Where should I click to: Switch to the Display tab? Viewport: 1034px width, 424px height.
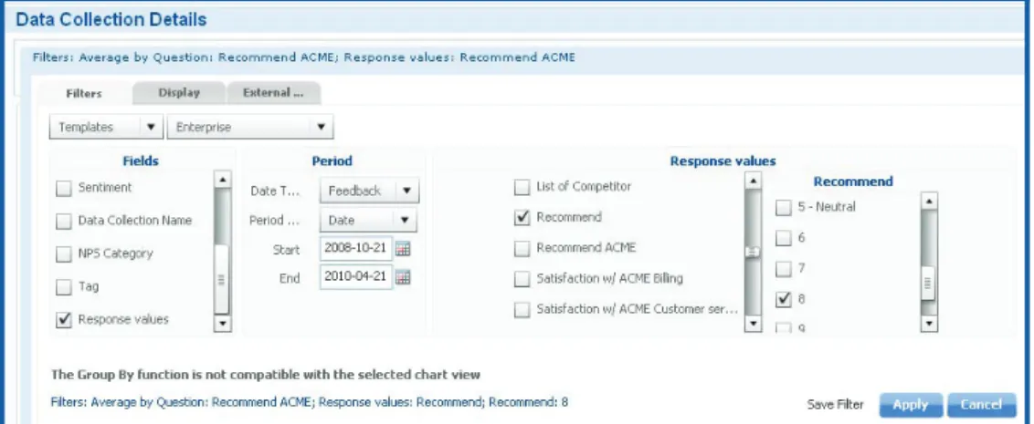pos(179,93)
